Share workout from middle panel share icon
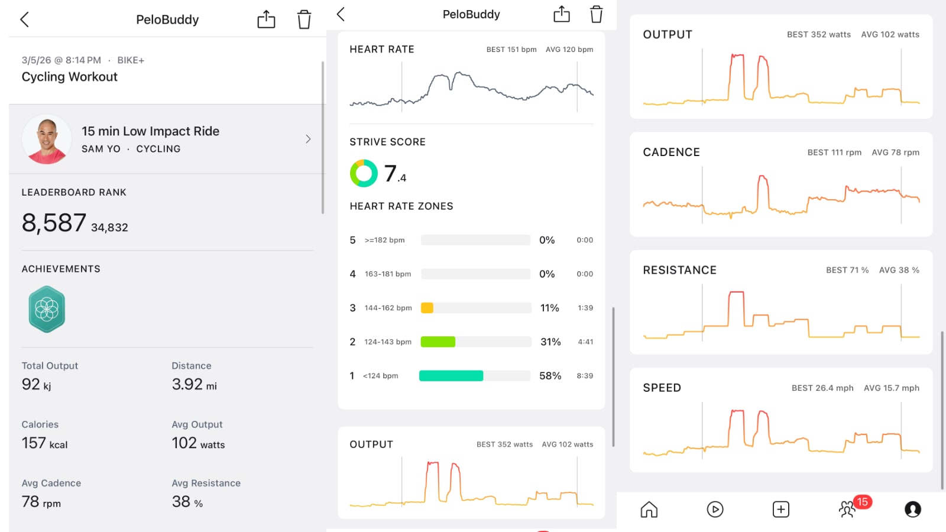This screenshot has width=946, height=532. [x=561, y=14]
